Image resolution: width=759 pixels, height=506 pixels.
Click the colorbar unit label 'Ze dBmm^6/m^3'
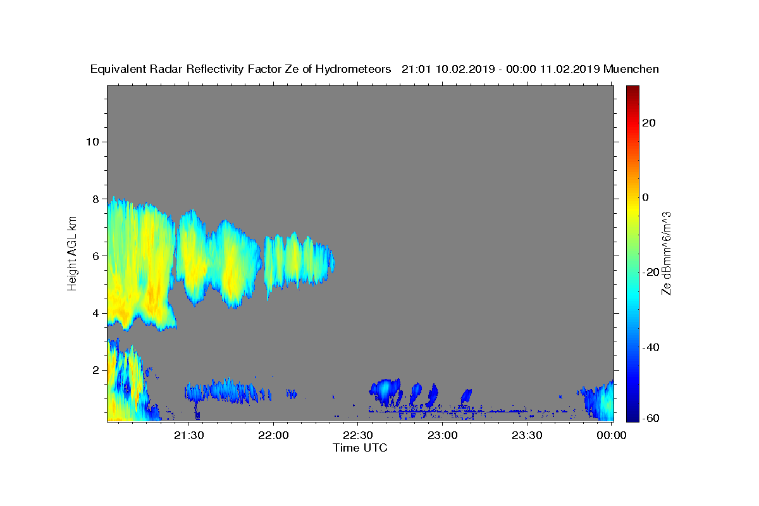[x=666, y=253]
